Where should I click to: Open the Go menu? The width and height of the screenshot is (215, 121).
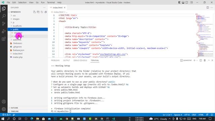point(37,2)
